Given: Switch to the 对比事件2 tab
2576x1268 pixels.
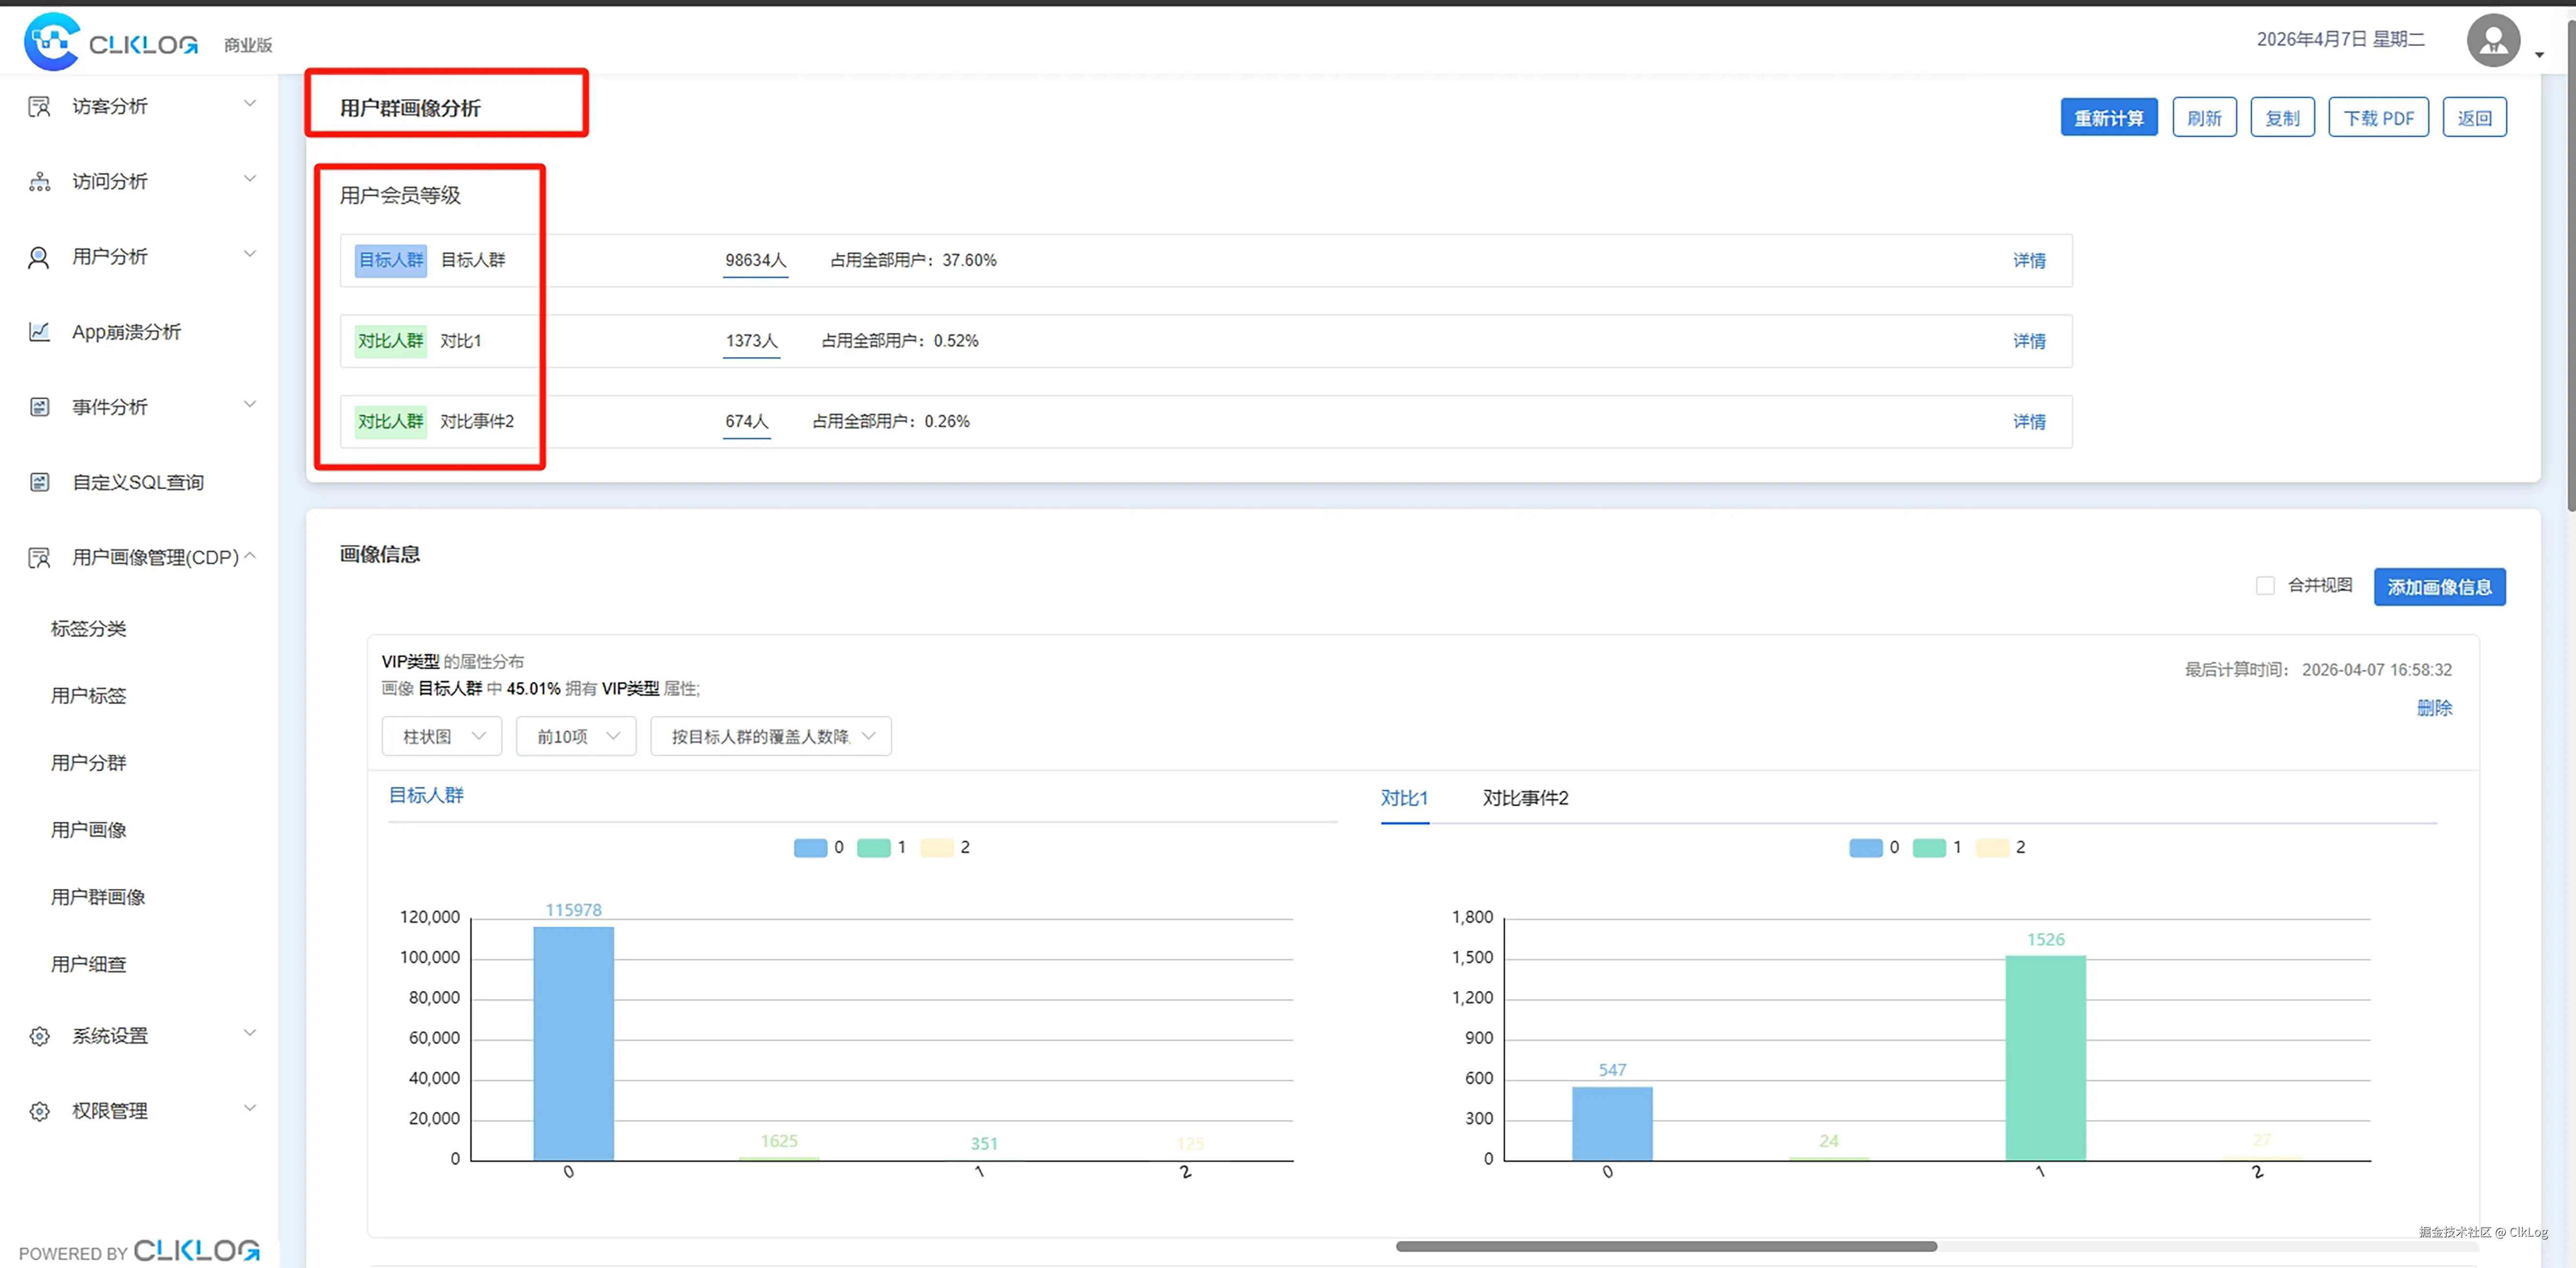Looking at the screenshot, I should pyautogui.click(x=1525, y=798).
